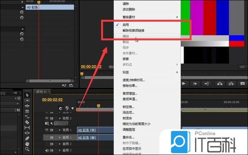248x155 pixels.
Task: Select the Selection arrow tool
Action: (x=27, y=95)
